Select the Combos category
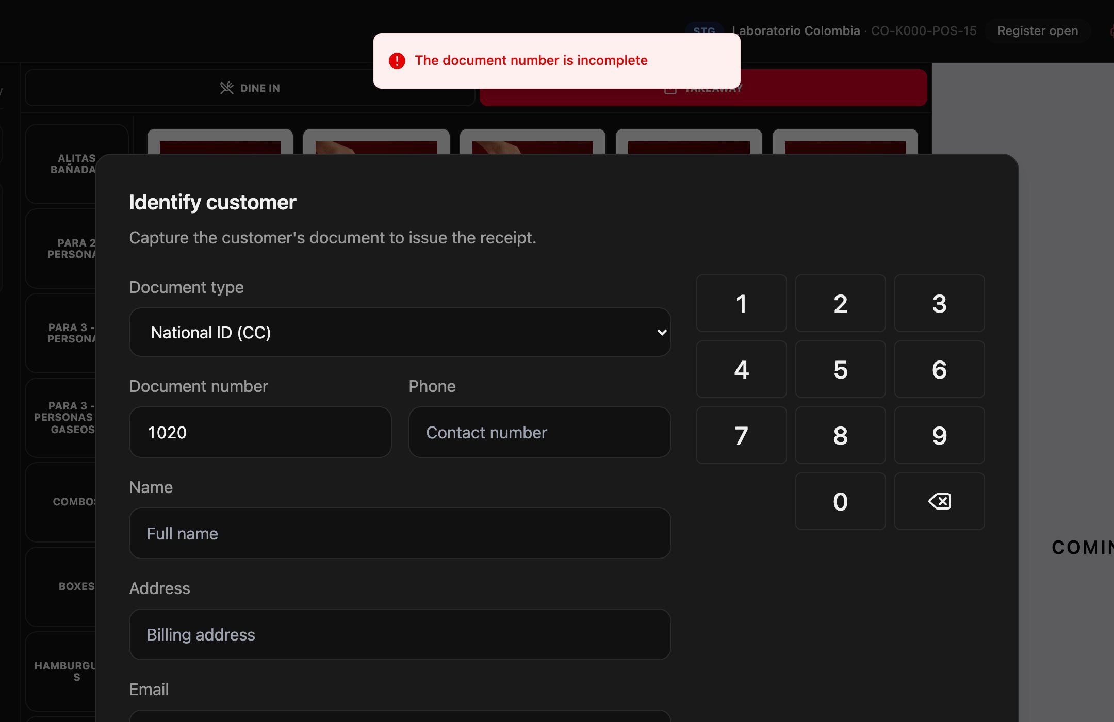Screen dimensions: 1114x722 61,502
